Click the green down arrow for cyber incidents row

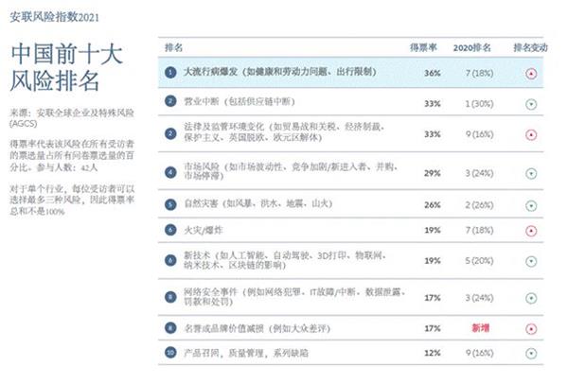click(531, 298)
